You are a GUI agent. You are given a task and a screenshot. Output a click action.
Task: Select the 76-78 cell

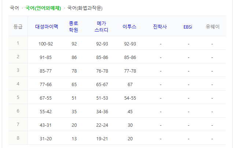pos(102,71)
